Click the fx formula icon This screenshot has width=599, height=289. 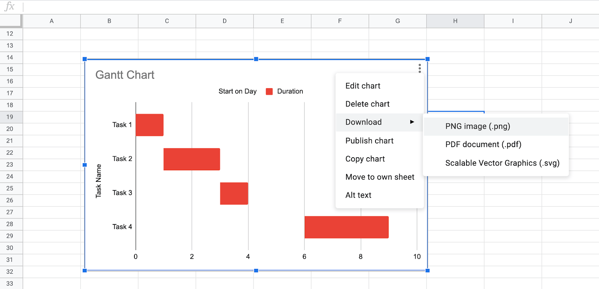tap(9, 6)
